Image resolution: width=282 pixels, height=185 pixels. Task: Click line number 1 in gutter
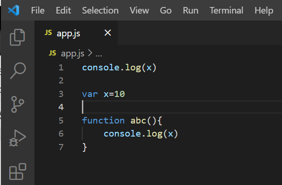(61, 68)
